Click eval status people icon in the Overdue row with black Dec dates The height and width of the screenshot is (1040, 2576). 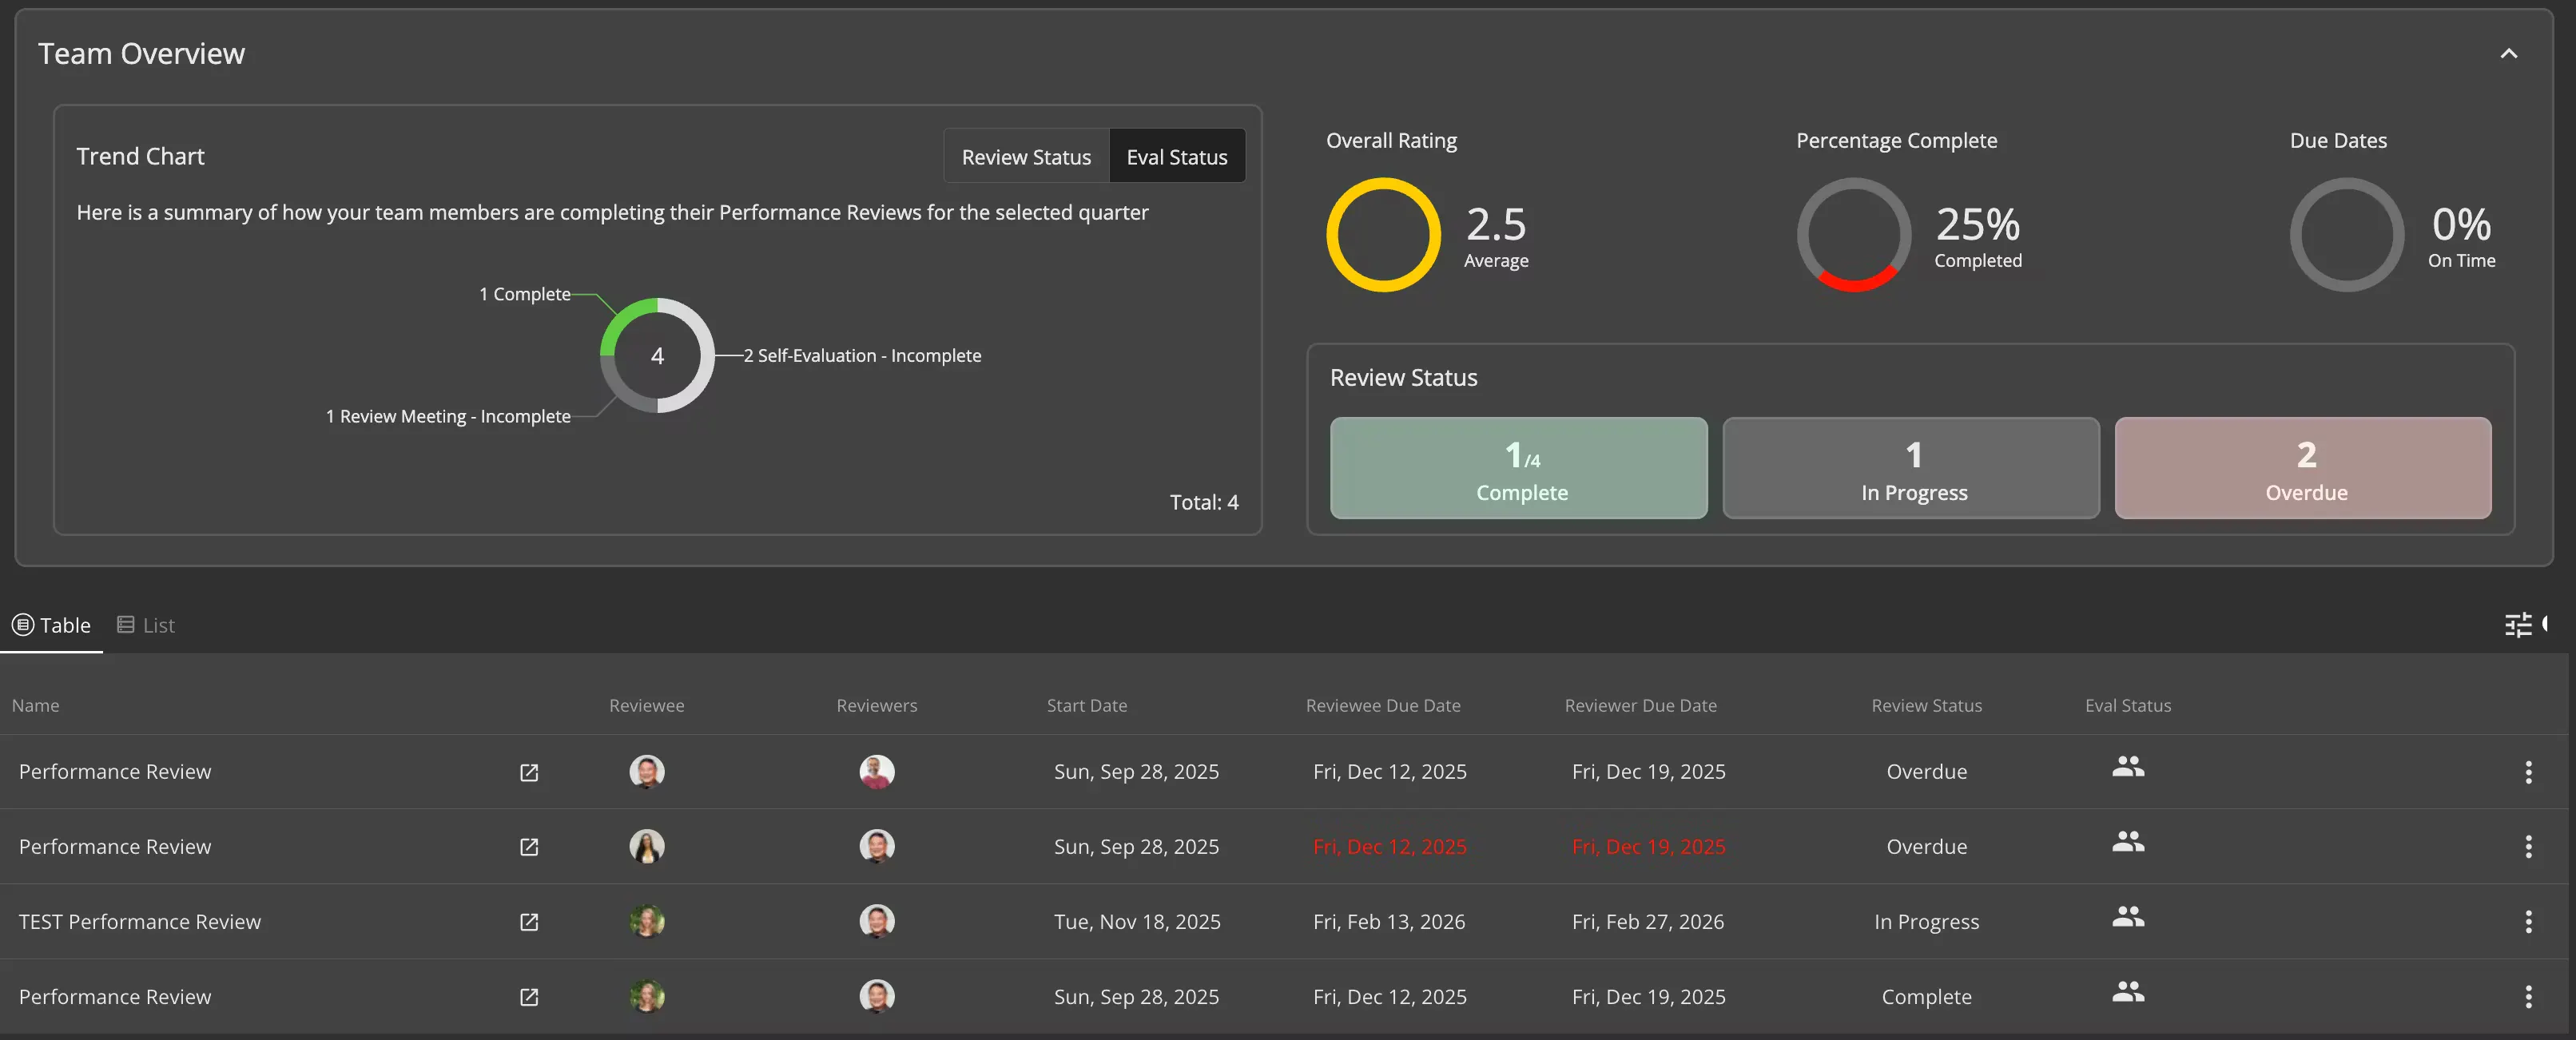pyautogui.click(x=2128, y=767)
